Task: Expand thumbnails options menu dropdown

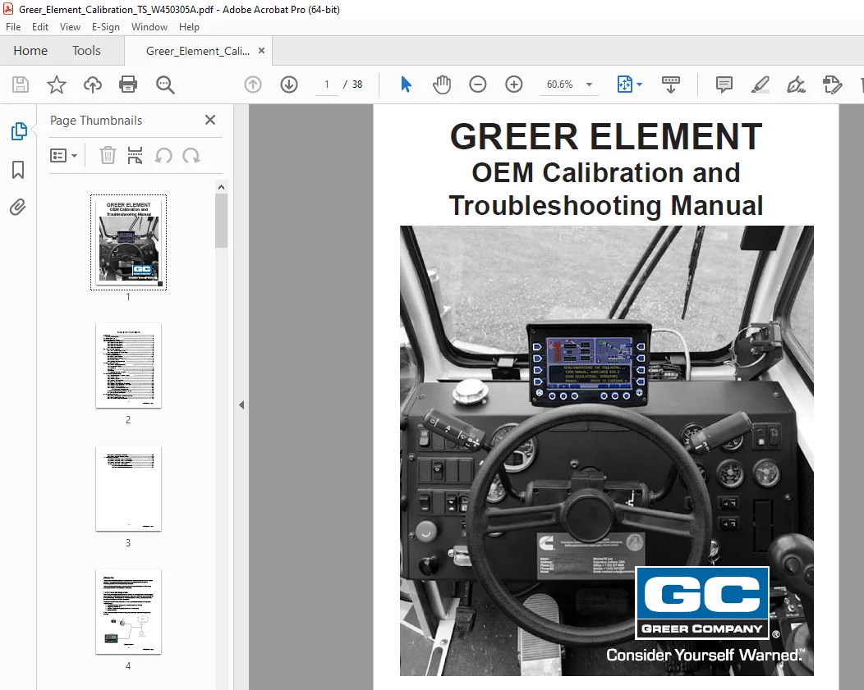Action: pyautogui.click(x=64, y=156)
